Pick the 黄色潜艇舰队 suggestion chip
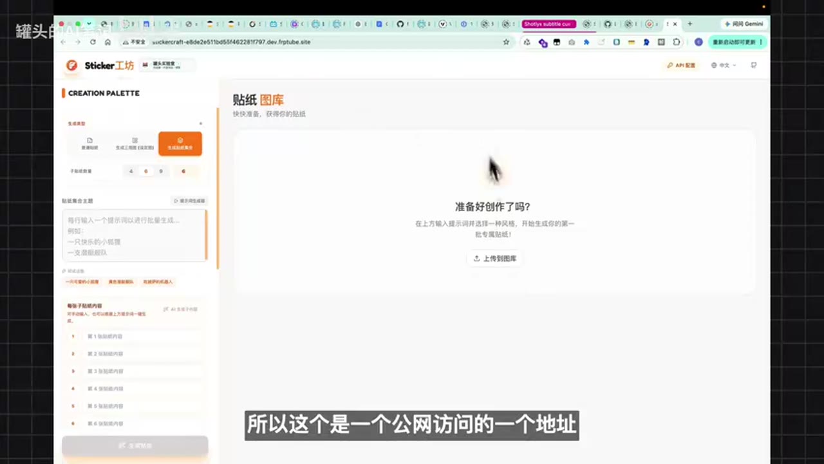This screenshot has width=824, height=464. click(x=121, y=282)
